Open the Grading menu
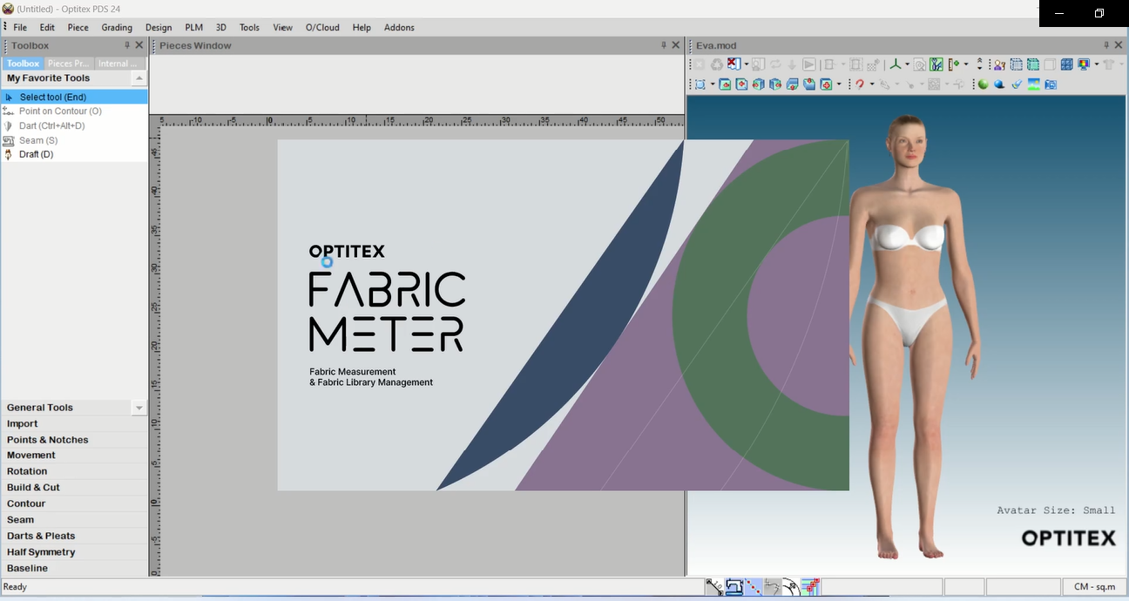1129x601 pixels. 117,27
